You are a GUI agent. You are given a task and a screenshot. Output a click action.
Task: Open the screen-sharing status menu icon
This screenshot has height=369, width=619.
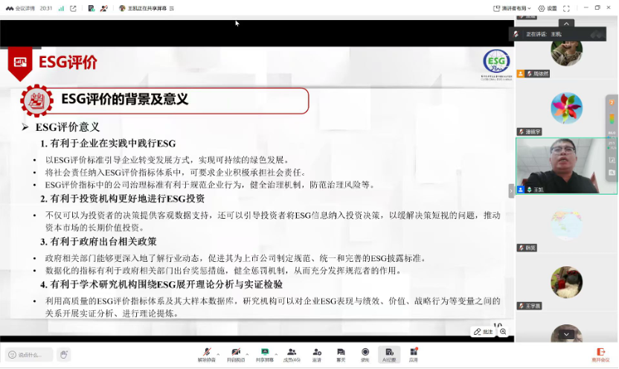click(172, 8)
